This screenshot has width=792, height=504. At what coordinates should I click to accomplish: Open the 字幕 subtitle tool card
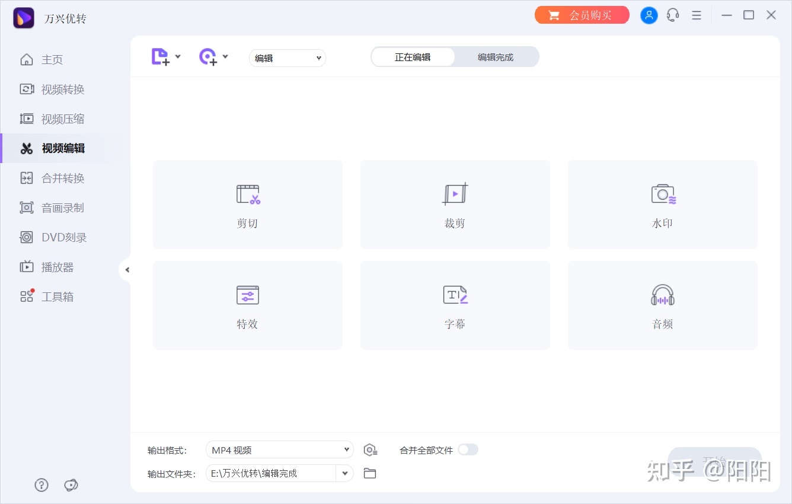455,305
